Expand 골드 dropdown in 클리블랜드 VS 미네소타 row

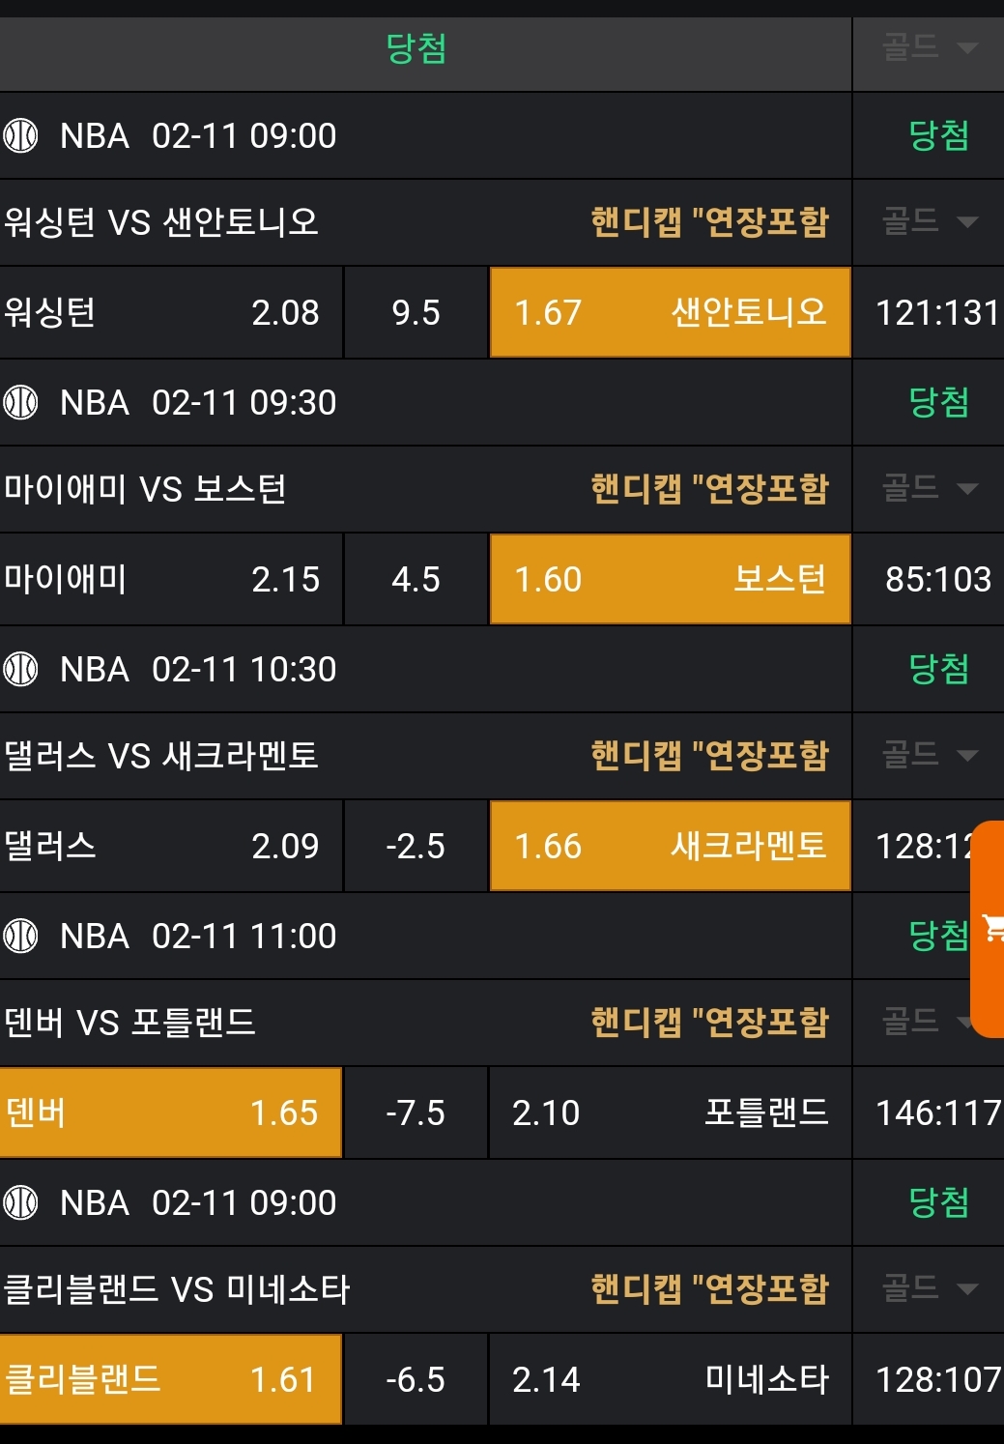930,1289
